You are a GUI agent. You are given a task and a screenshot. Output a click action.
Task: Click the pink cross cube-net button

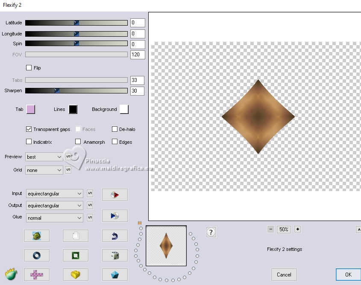click(37, 274)
